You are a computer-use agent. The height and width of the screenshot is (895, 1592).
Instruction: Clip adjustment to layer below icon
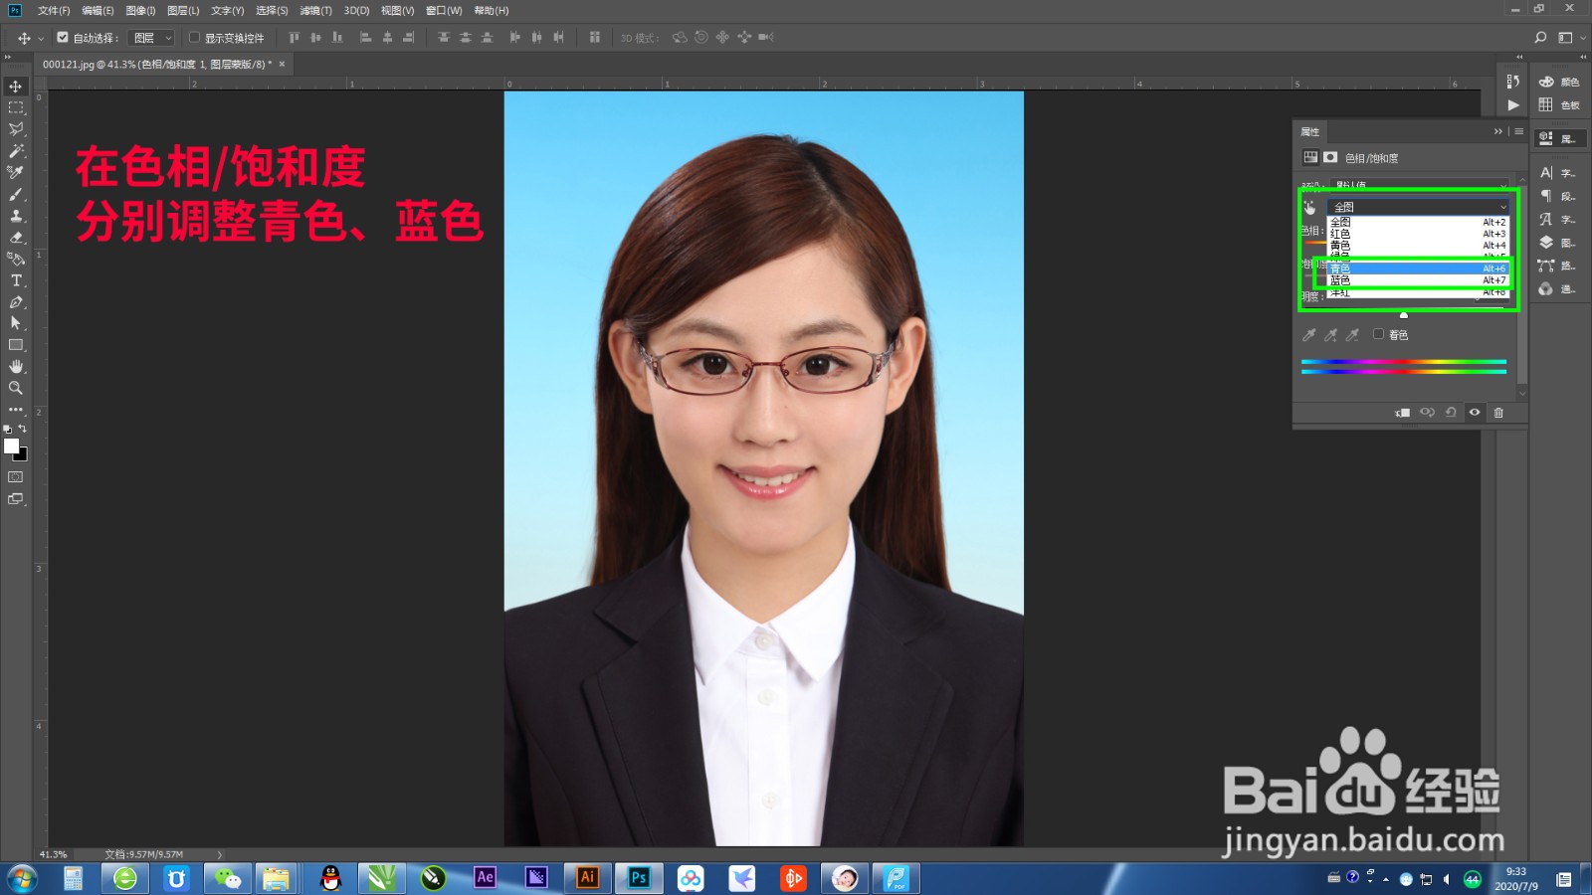click(1403, 413)
